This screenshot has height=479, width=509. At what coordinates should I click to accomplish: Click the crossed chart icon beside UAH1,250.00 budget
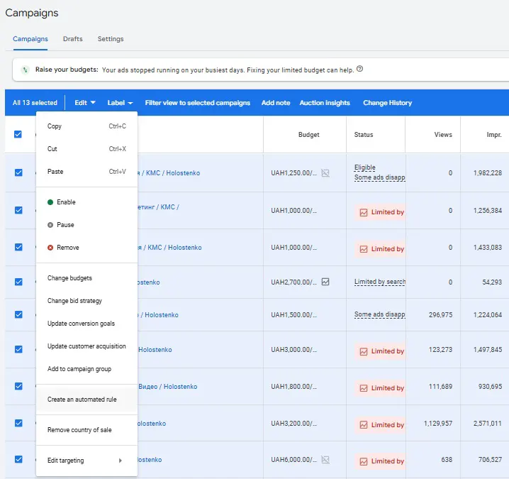pyautogui.click(x=325, y=173)
